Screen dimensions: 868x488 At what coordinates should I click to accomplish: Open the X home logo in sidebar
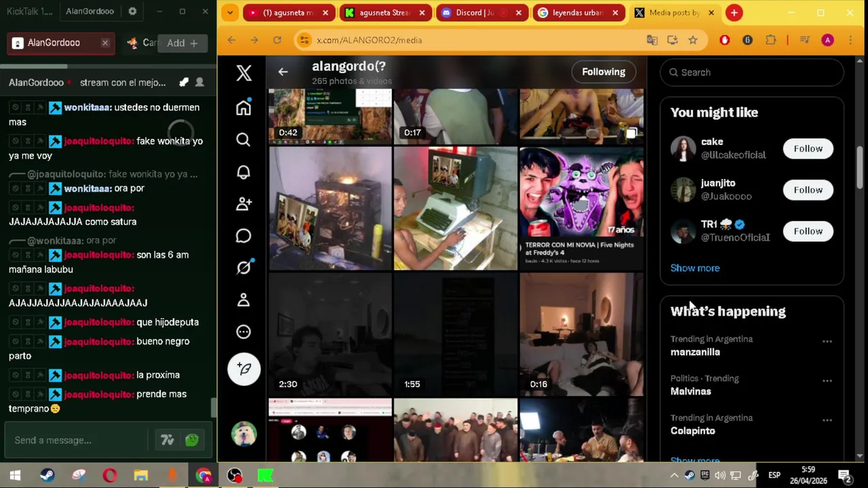(x=243, y=73)
